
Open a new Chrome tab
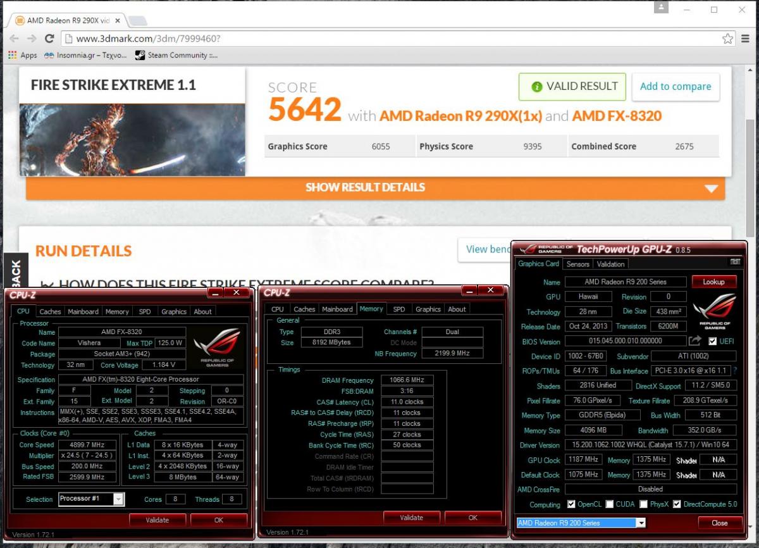138,21
